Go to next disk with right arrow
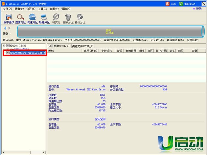The image size is (207, 155). (10, 28)
